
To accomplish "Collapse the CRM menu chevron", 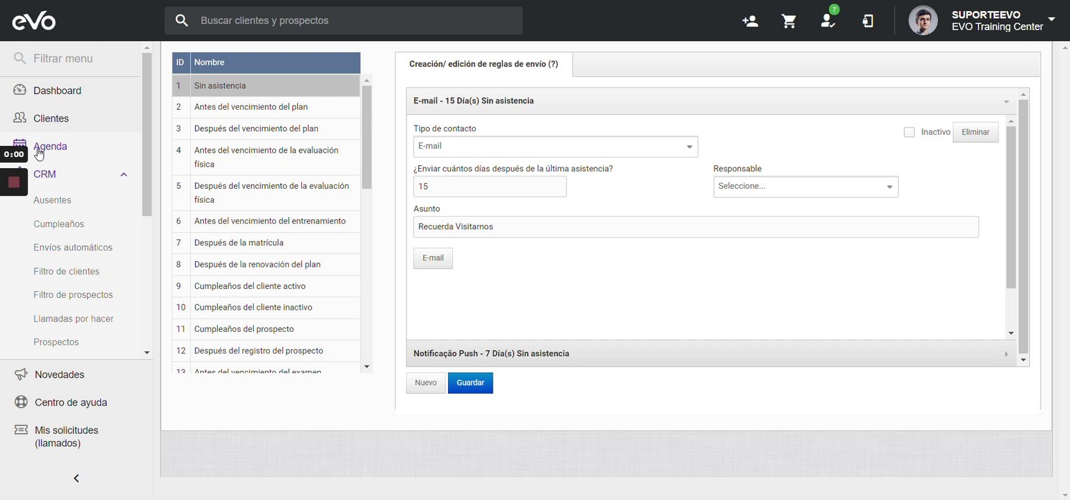I will 124,174.
